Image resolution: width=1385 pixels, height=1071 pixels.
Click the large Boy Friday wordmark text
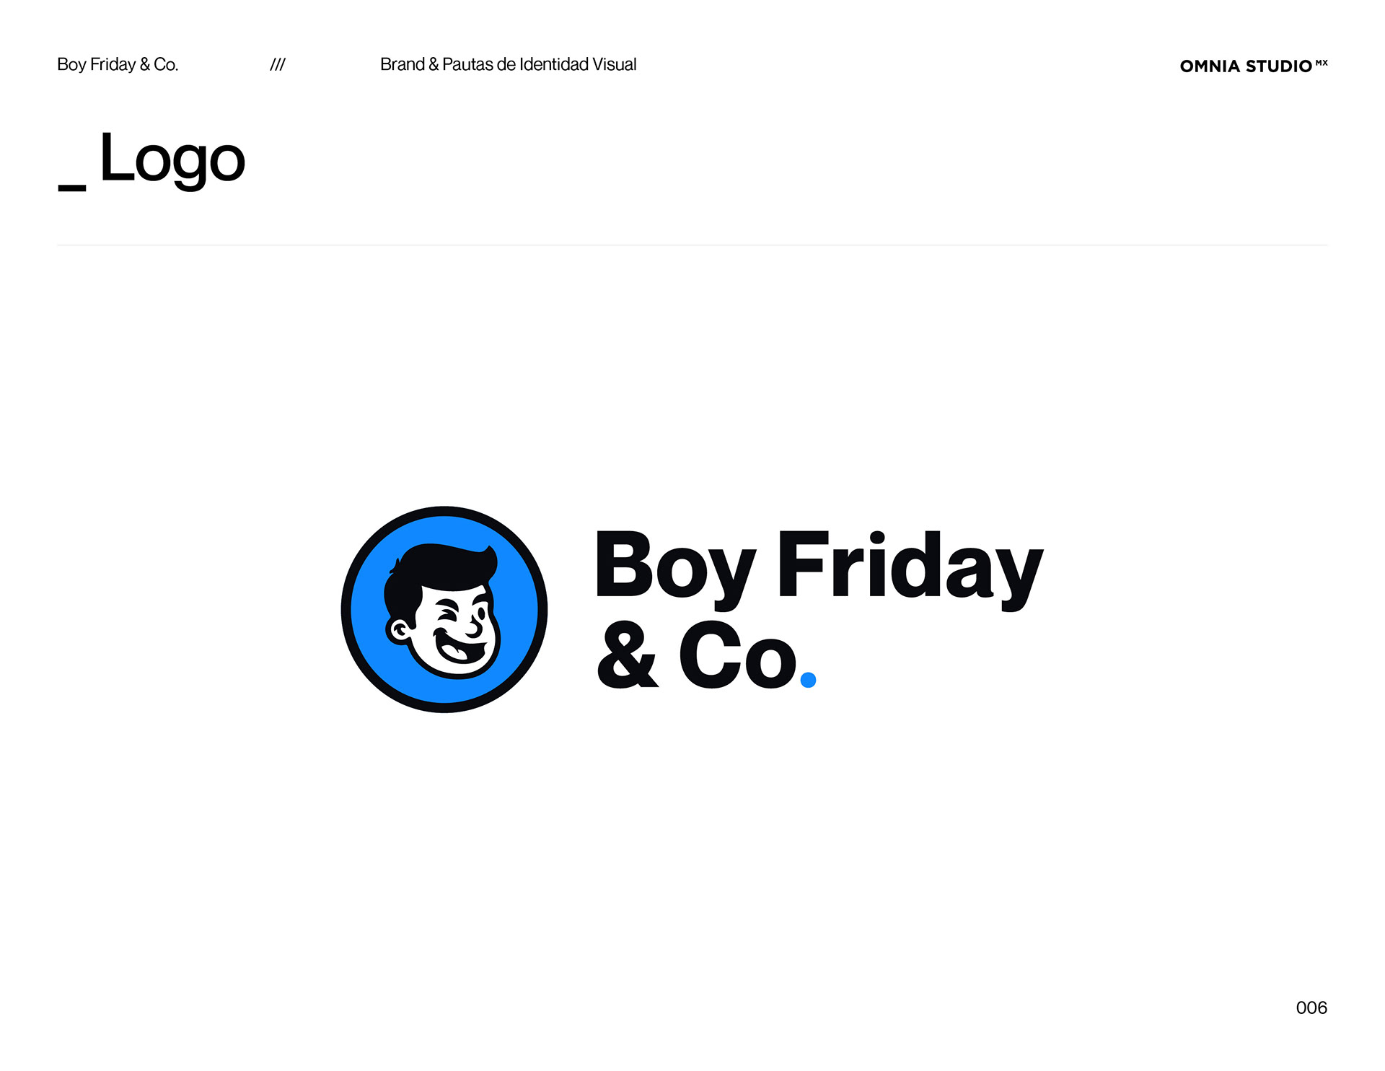click(x=819, y=569)
